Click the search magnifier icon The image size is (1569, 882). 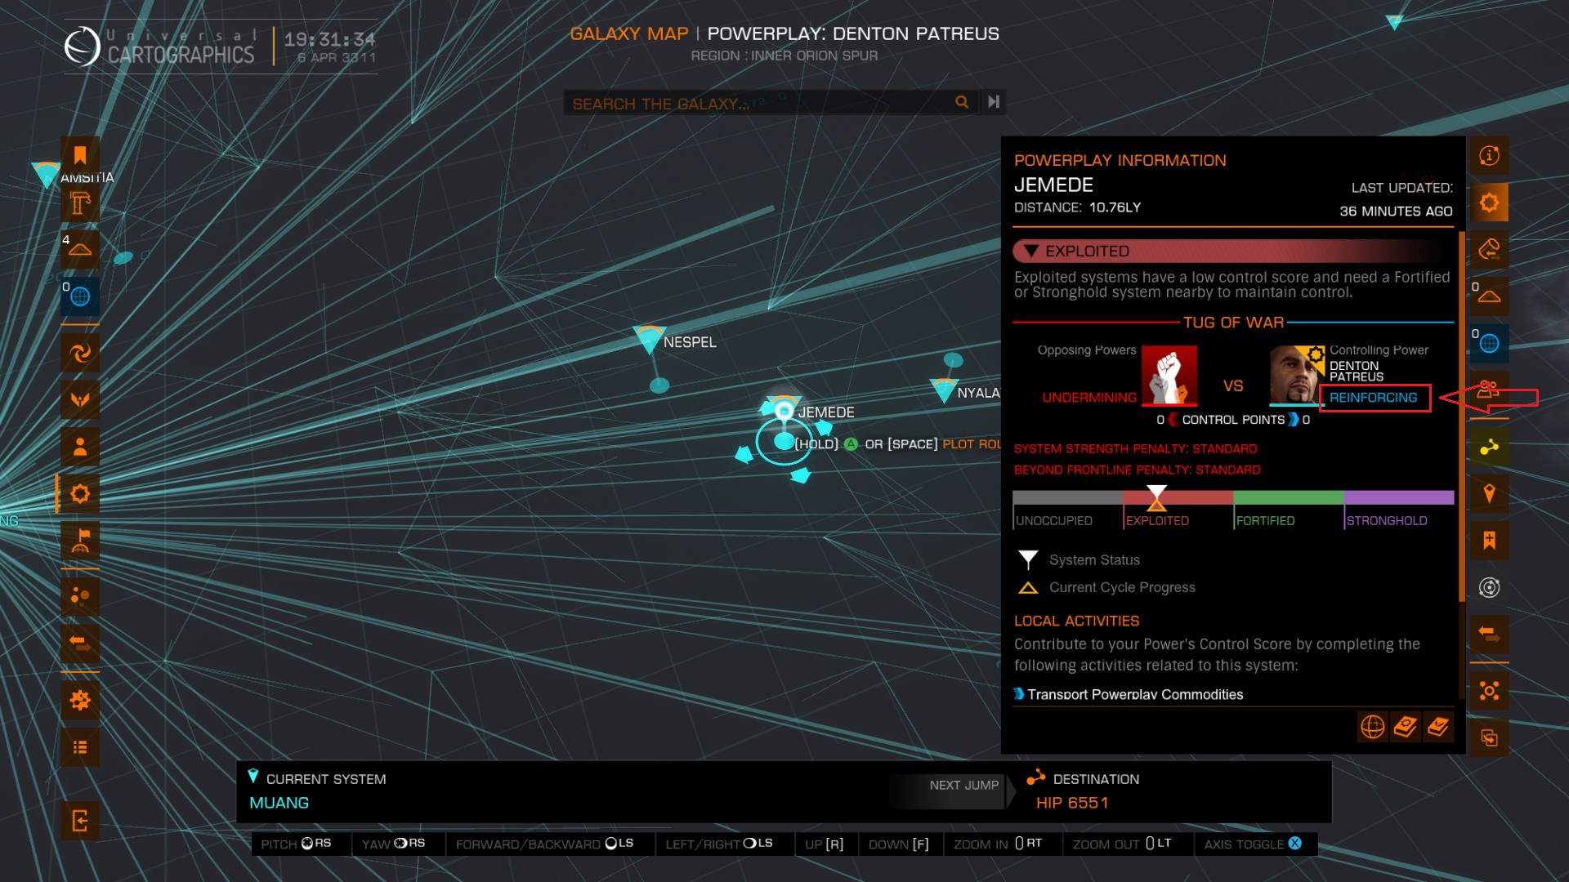pos(962,102)
